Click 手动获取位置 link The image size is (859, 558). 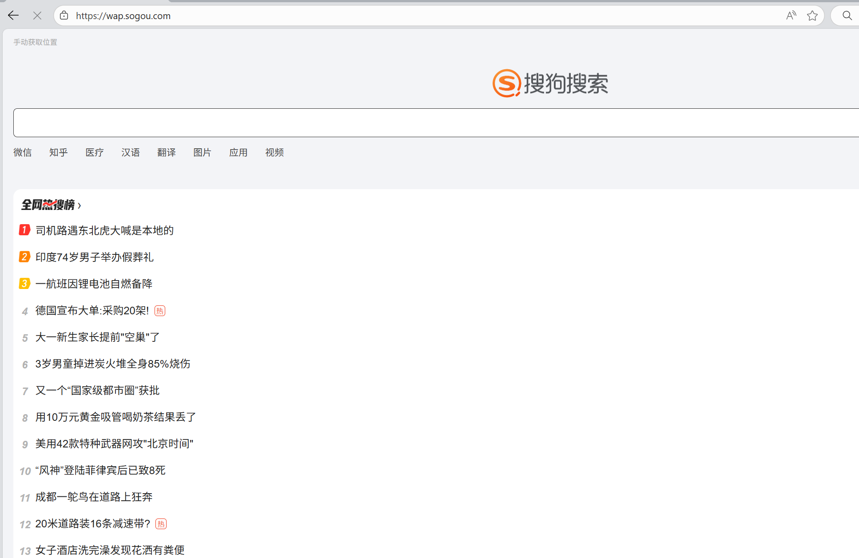click(35, 42)
